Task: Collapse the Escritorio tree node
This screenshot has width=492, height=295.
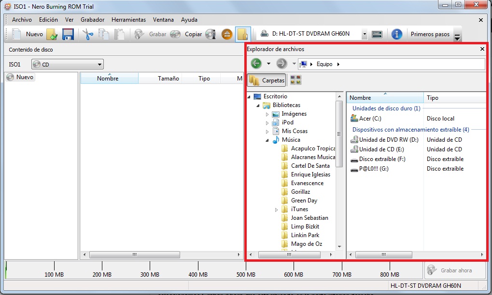Action: point(249,97)
